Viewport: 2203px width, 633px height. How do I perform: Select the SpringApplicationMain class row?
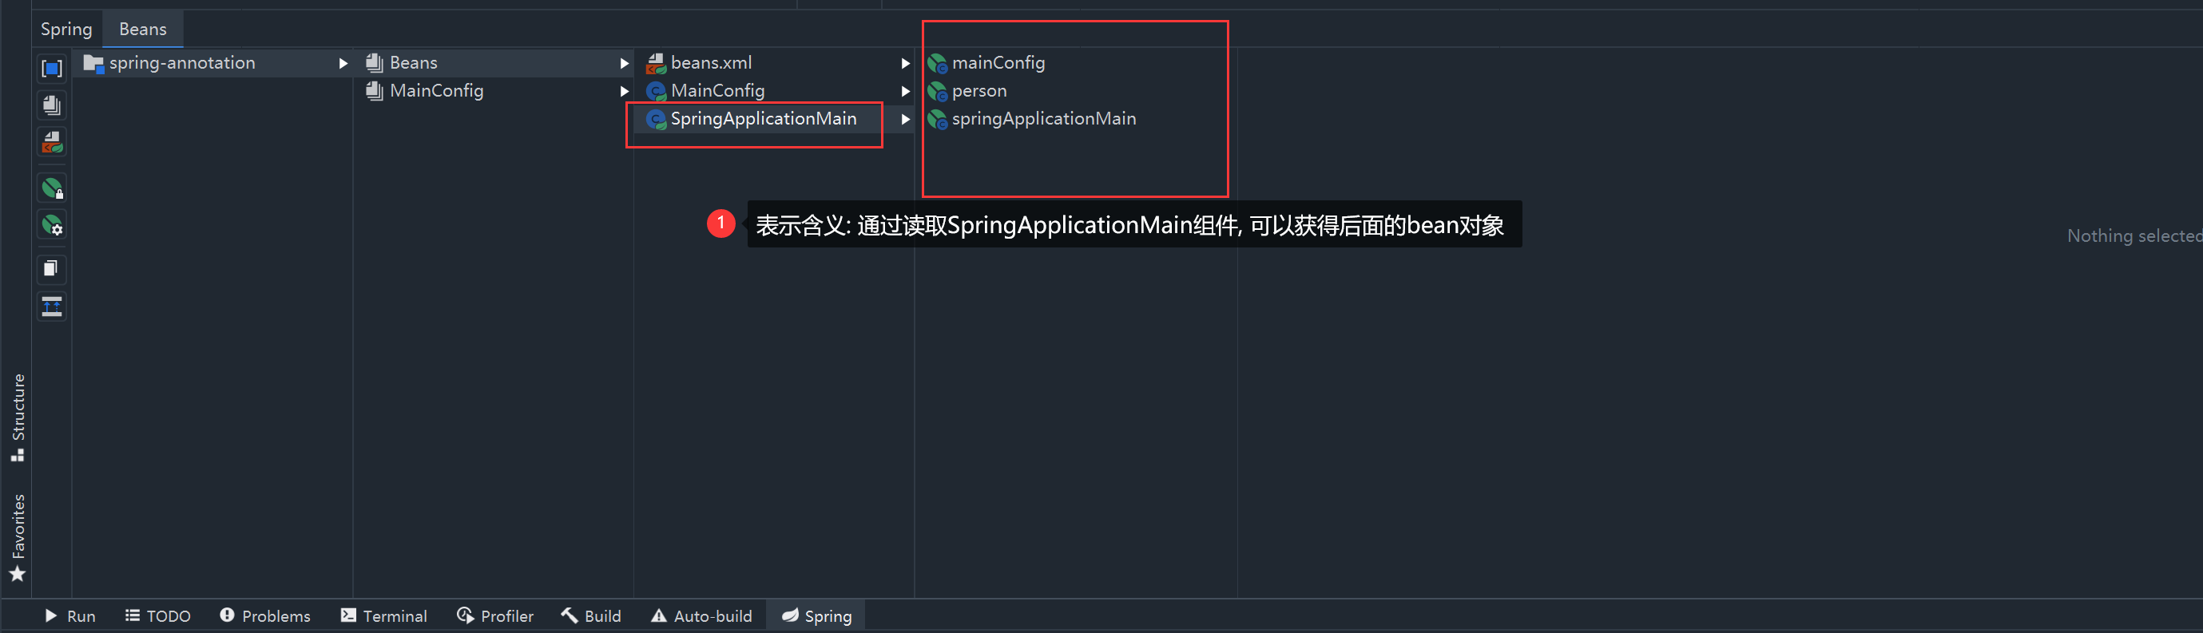click(x=775, y=119)
